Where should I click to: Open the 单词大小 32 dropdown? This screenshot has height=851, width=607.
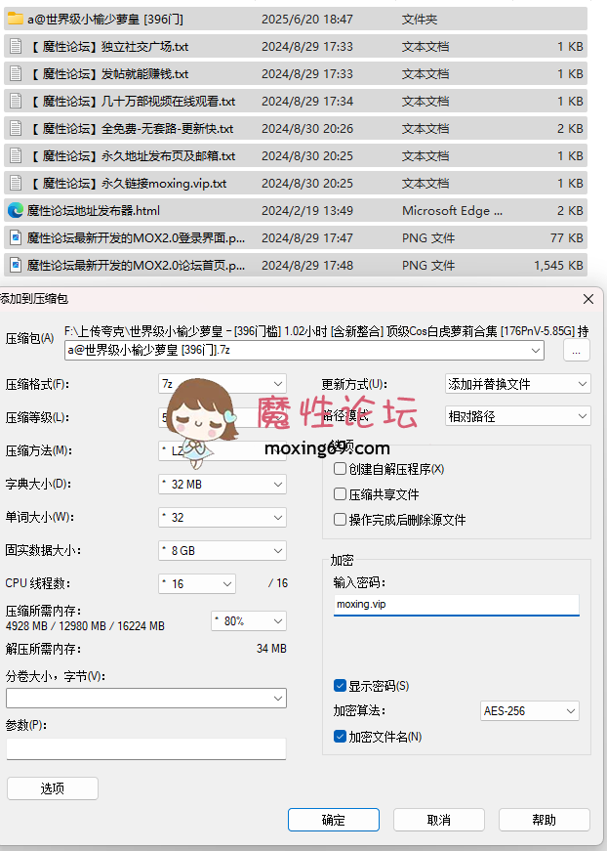pyautogui.click(x=223, y=517)
